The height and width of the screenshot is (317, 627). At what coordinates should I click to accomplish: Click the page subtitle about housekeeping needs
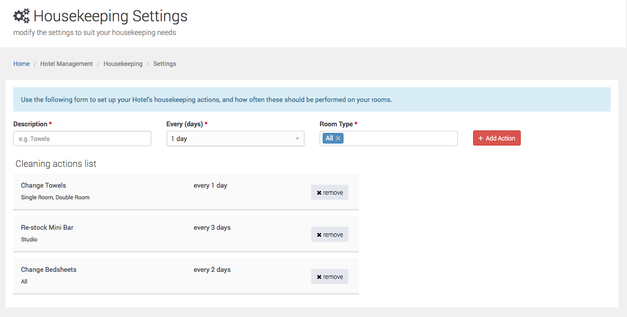point(95,32)
